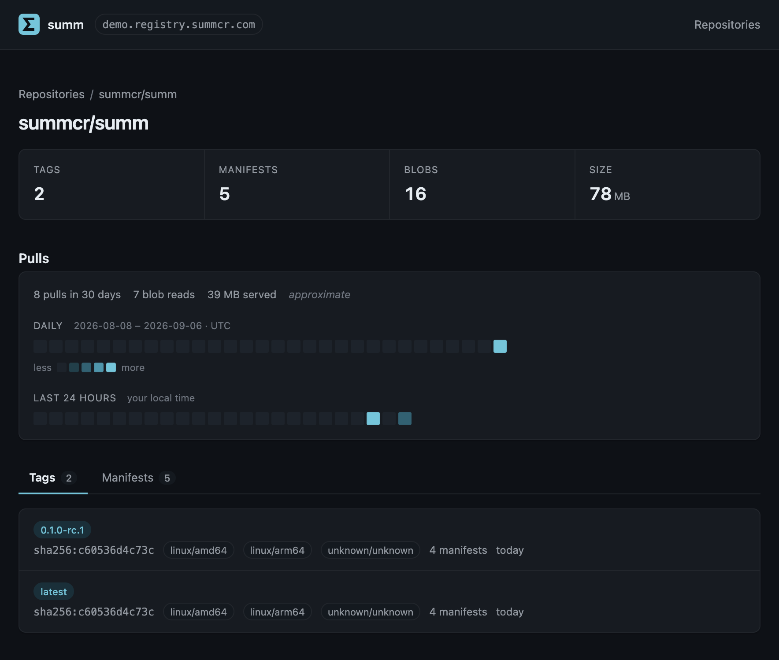Click the middle legend swatch in the heat scale
The height and width of the screenshot is (660, 779).
[x=86, y=367]
